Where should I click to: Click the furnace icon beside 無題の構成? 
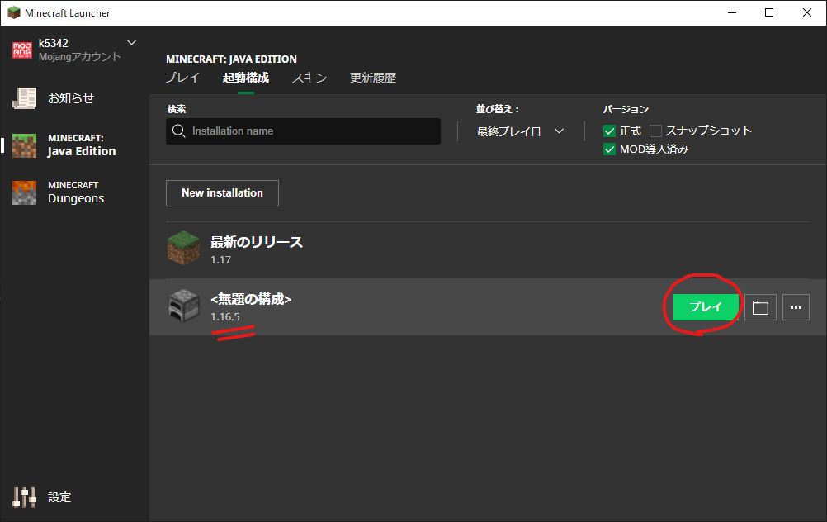[x=182, y=306]
